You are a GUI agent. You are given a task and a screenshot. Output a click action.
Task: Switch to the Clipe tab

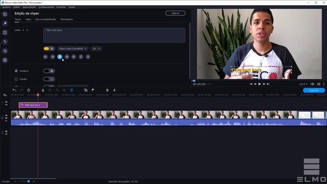pos(29,19)
